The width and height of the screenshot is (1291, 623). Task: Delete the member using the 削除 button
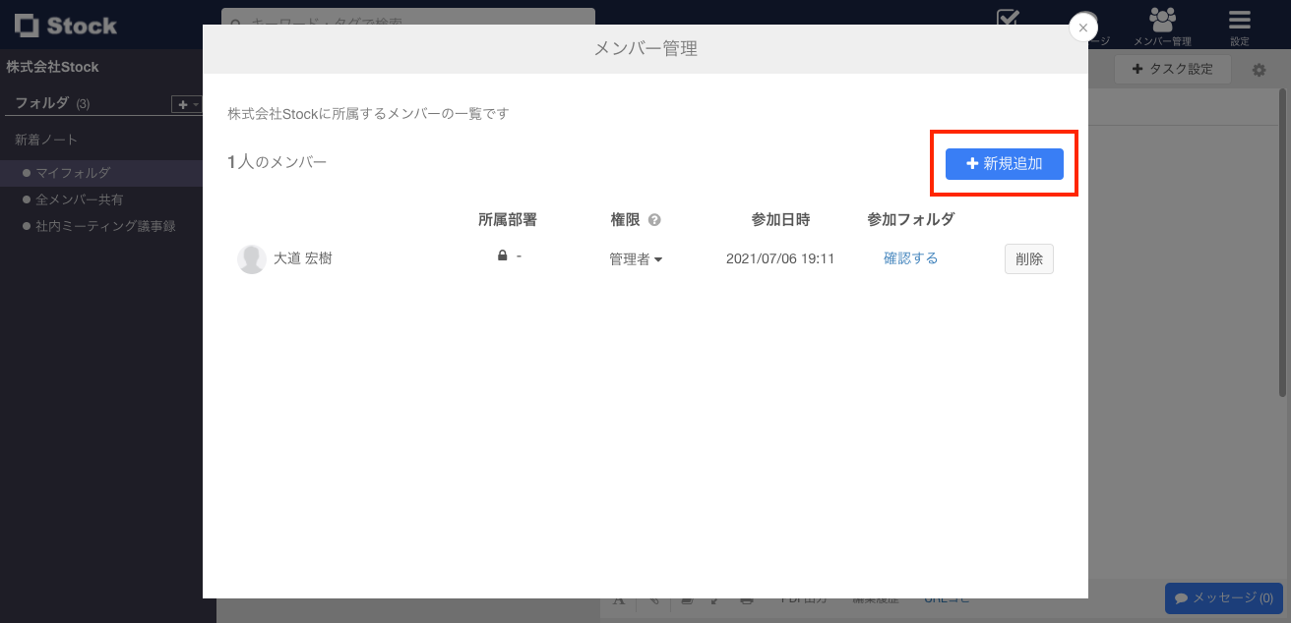point(1028,258)
